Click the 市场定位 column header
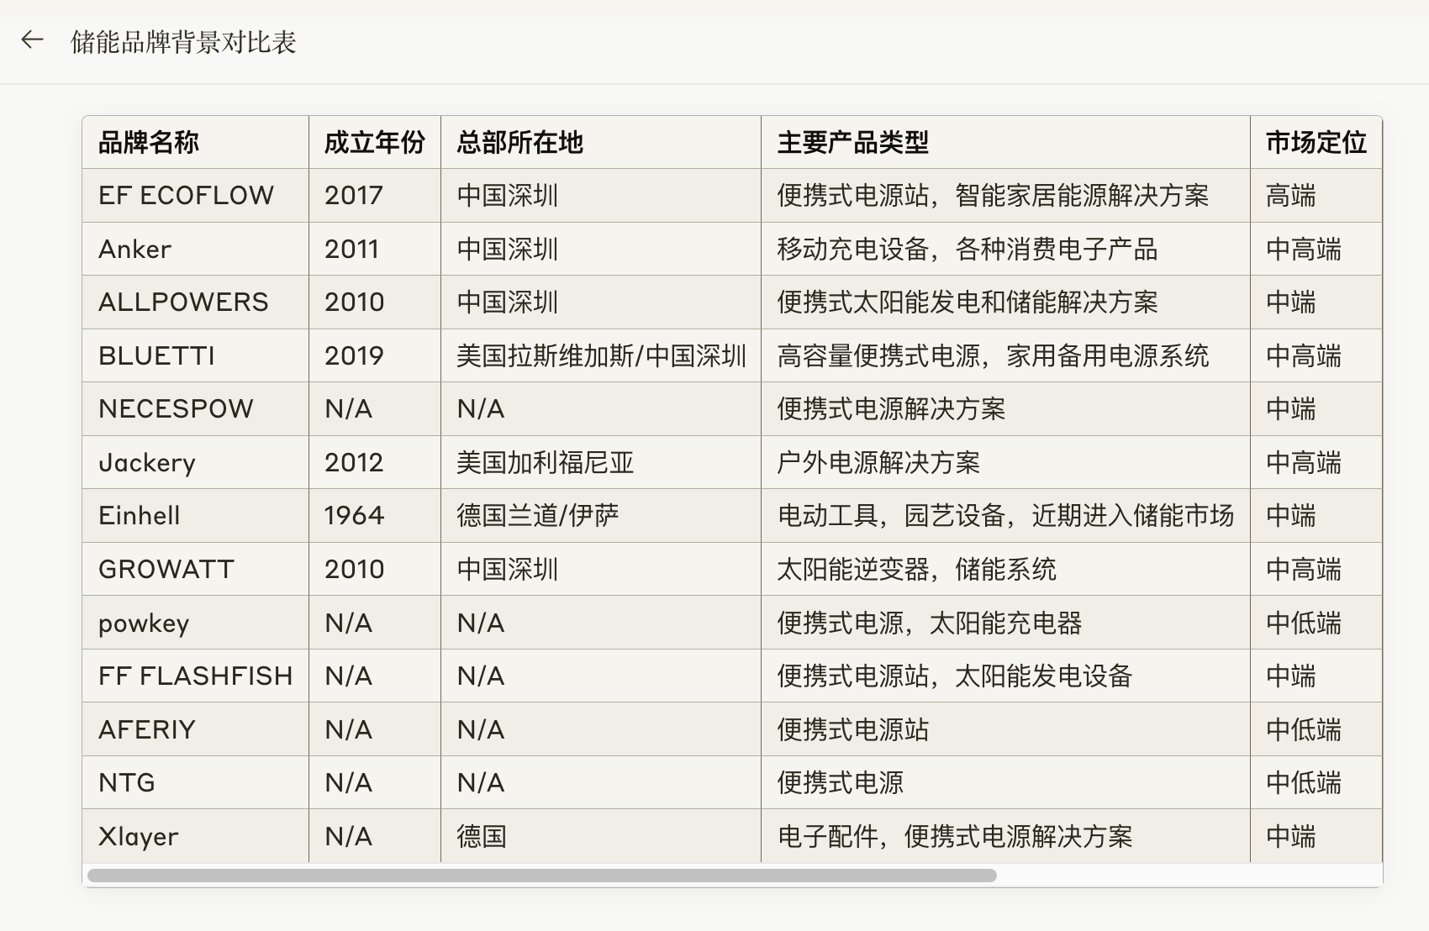 pyautogui.click(x=1316, y=143)
